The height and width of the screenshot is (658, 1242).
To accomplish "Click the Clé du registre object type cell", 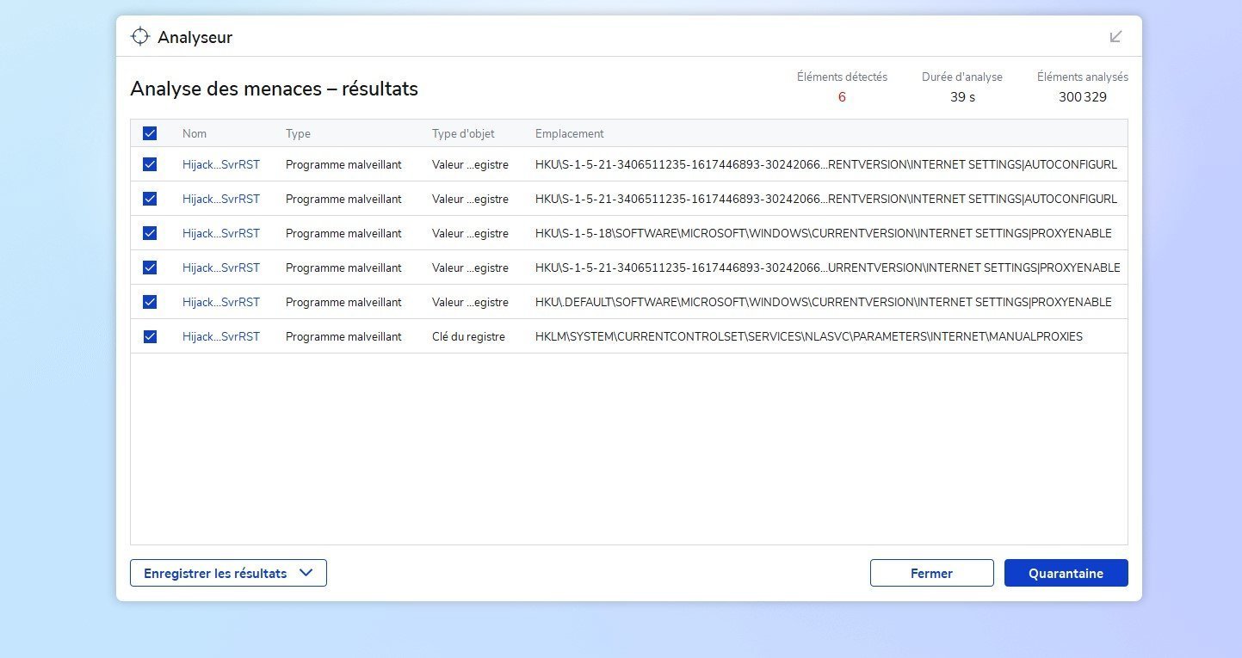I will click(468, 336).
